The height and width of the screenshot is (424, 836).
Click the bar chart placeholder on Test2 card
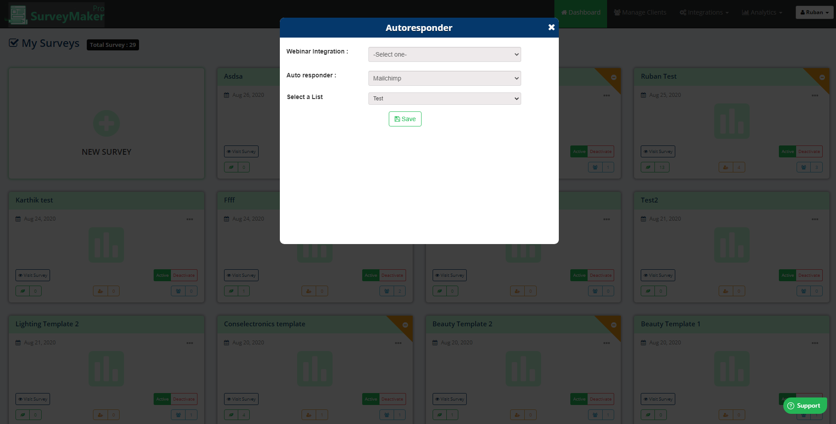[731, 244]
